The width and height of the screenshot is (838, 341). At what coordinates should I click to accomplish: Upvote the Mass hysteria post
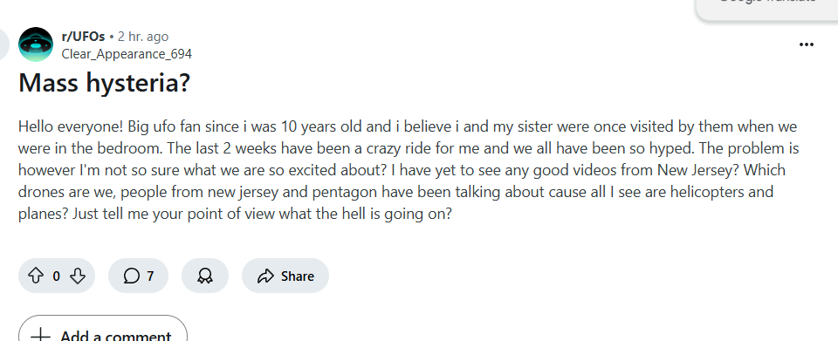click(35, 276)
